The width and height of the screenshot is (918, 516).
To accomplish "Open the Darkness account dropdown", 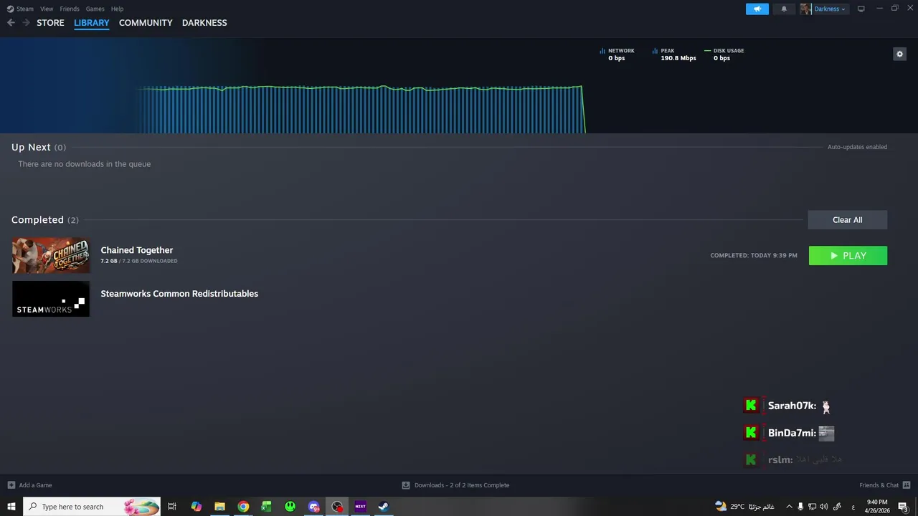I will pos(830,9).
